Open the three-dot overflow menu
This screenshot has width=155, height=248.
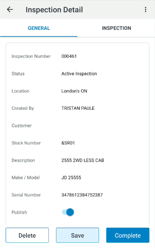coord(146,9)
